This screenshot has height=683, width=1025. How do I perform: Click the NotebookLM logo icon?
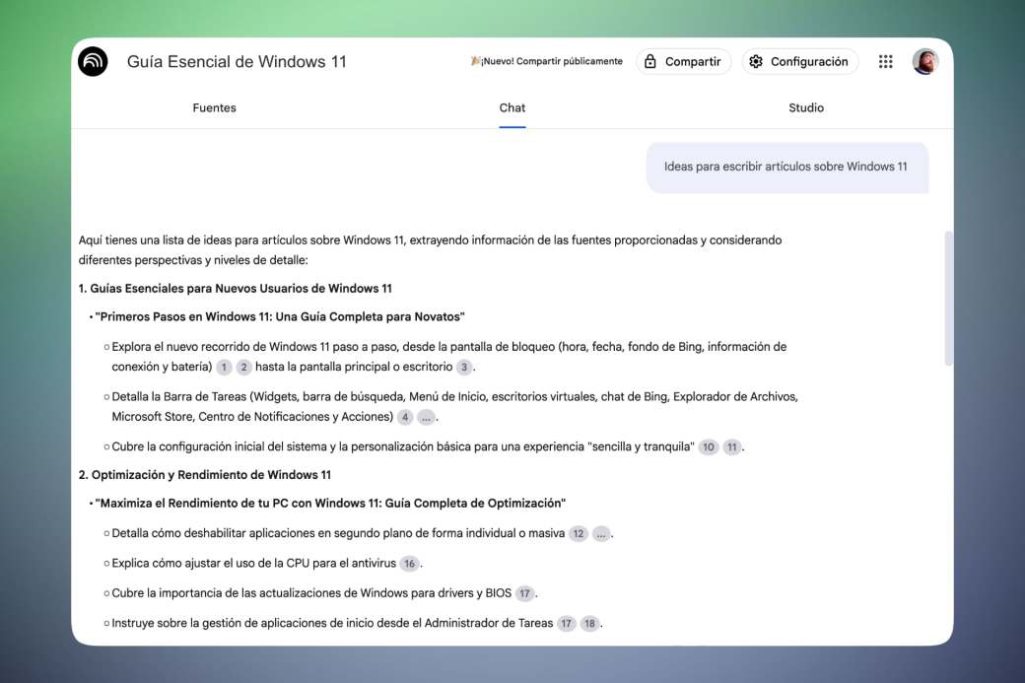(x=93, y=61)
